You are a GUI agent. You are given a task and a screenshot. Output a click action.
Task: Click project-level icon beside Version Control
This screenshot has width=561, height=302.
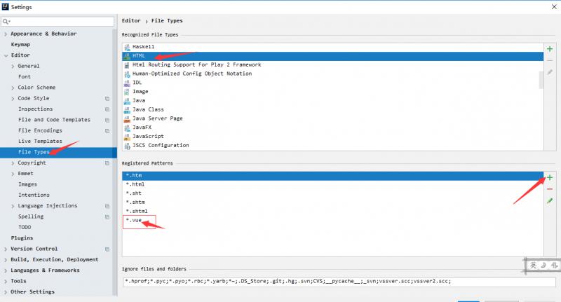click(107, 249)
